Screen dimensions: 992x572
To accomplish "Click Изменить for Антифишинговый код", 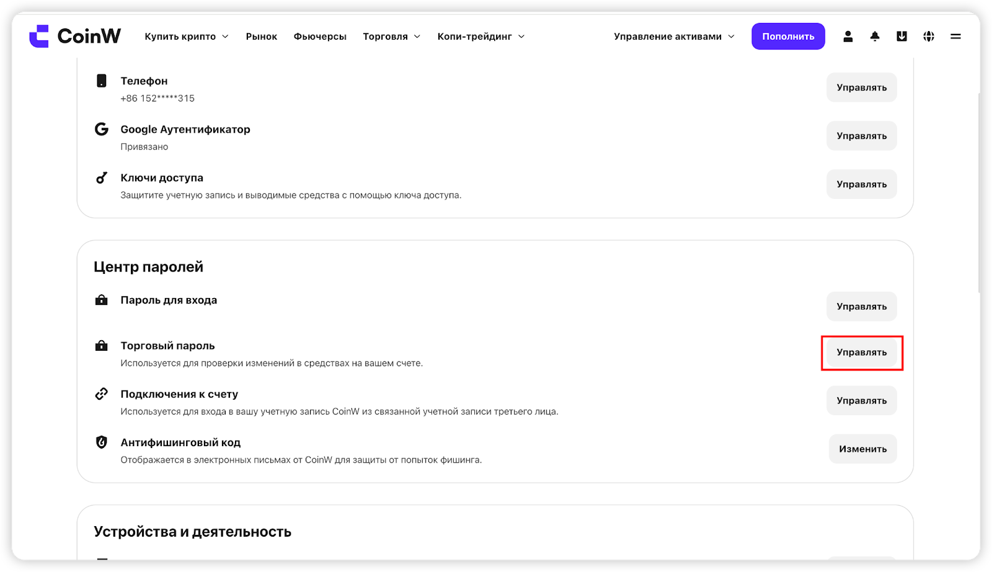I will [863, 449].
